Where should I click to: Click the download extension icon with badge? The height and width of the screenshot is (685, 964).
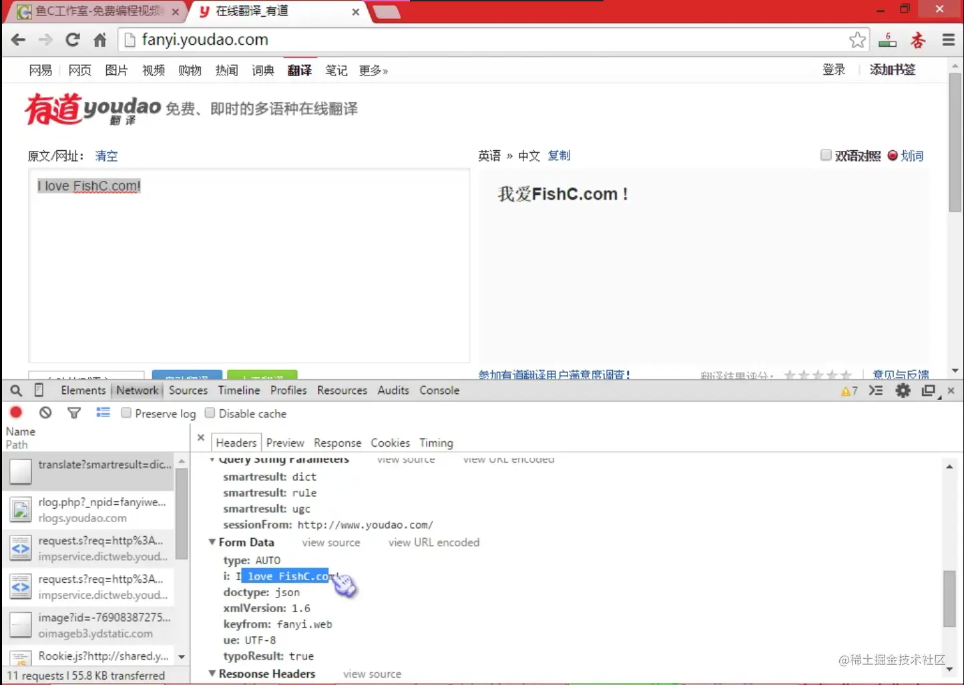pos(887,40)
